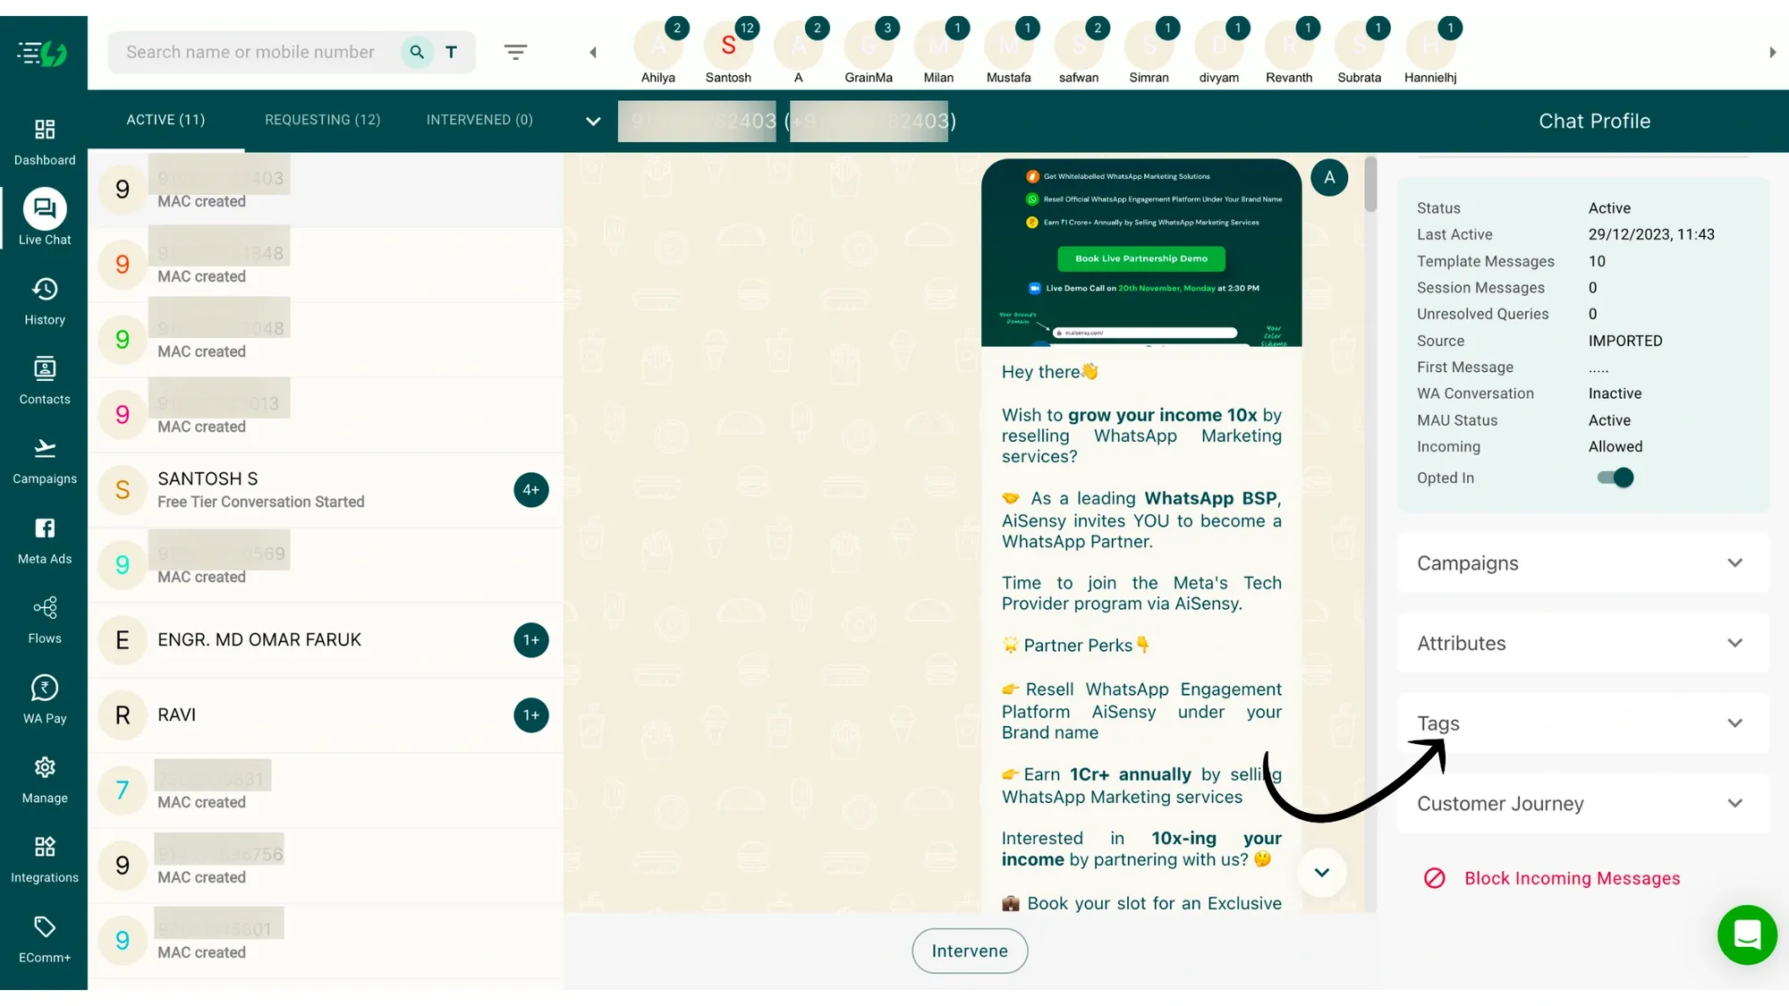Click Block Incoming Messages
Screen dimensions: 1789x1006
coord(1572,878)
